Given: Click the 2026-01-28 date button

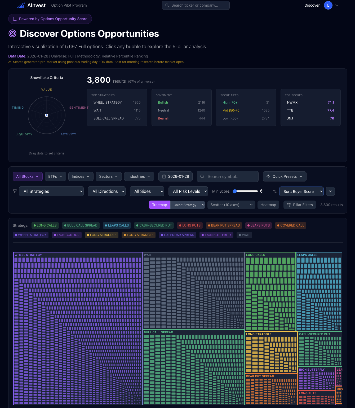Looking at the screenshot, I should click(x=175, y=176).
